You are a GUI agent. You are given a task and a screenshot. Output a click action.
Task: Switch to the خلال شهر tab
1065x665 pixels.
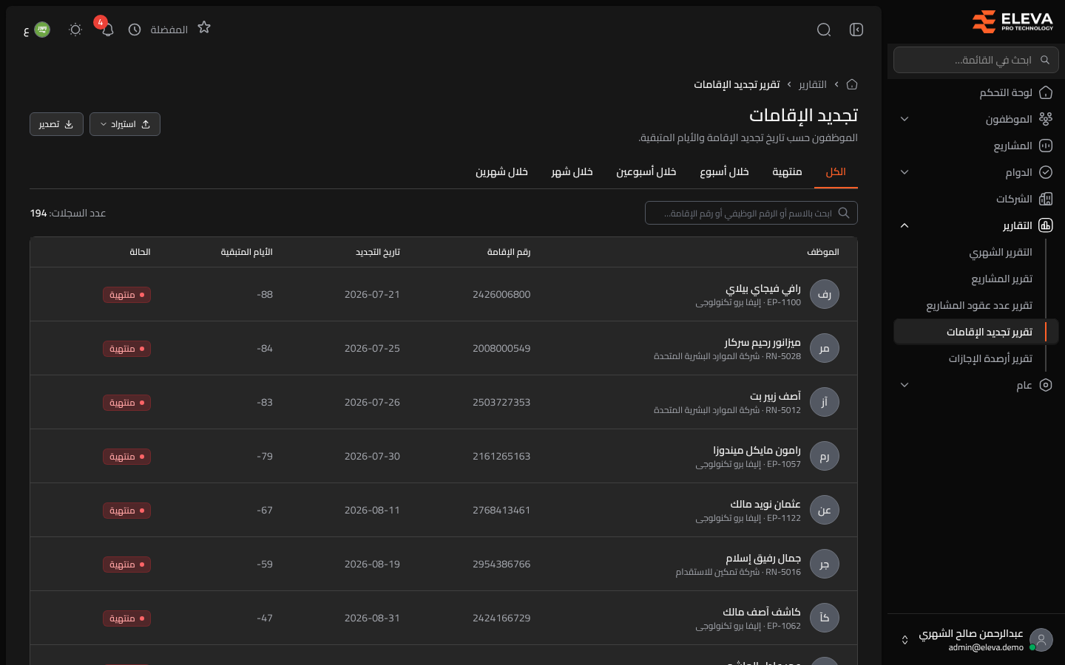(572, 172)
